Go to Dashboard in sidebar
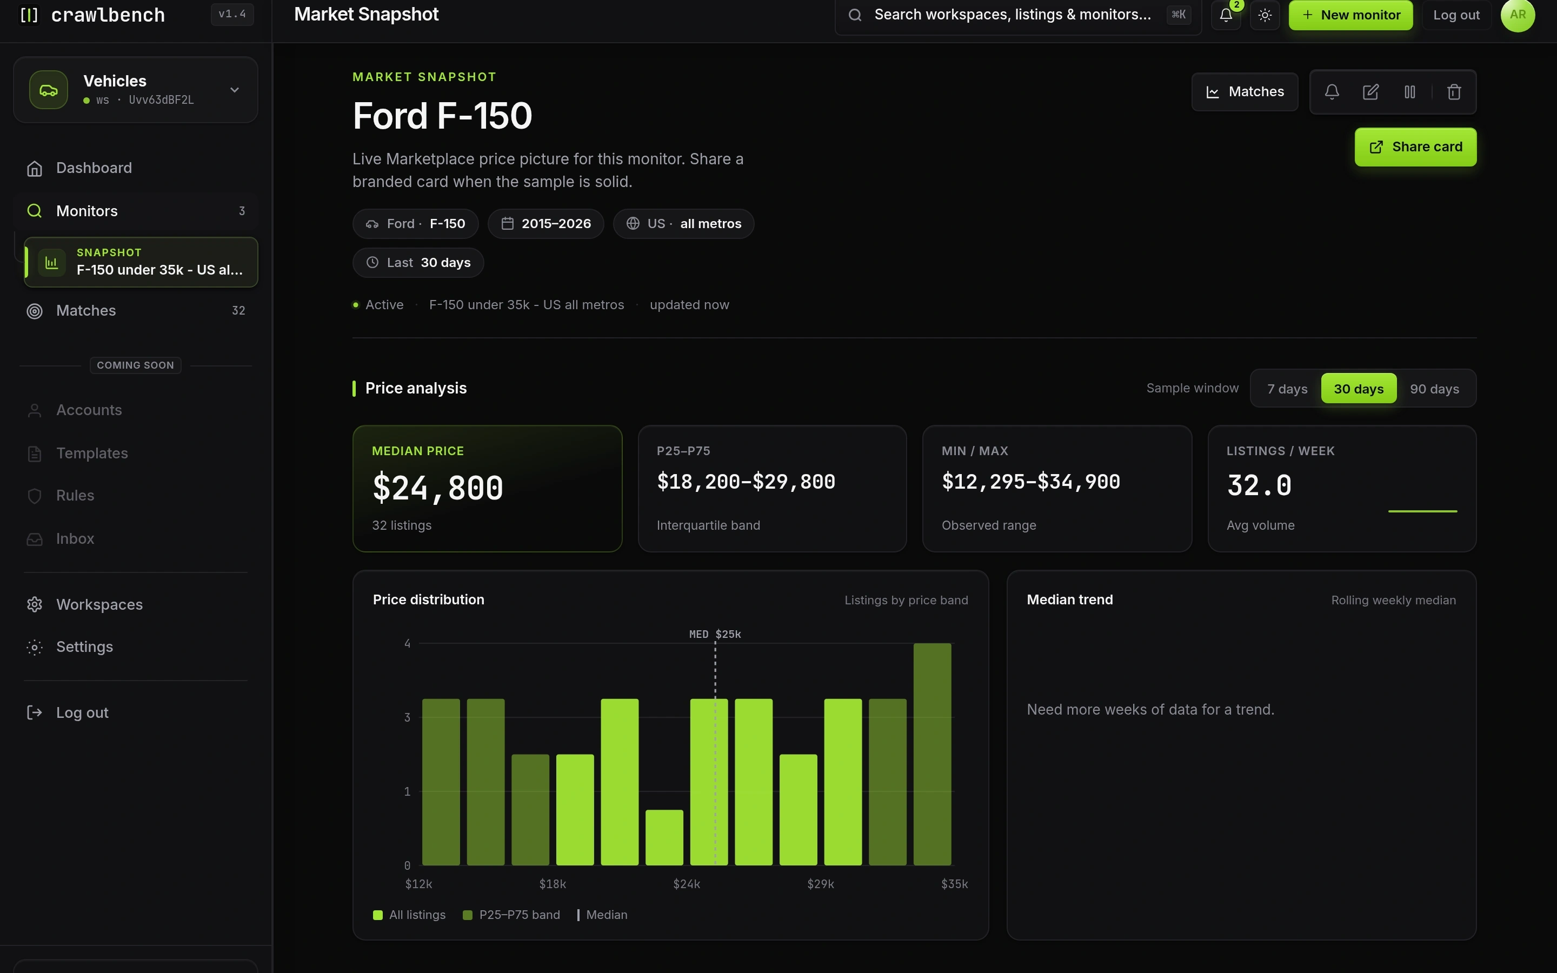This screenshot has width=1557, height=973. (x=136, y=168)
